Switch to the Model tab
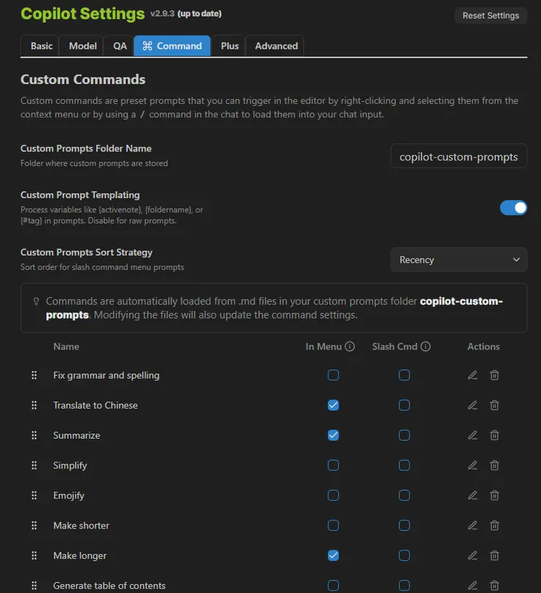 click(x=83, y=45)
